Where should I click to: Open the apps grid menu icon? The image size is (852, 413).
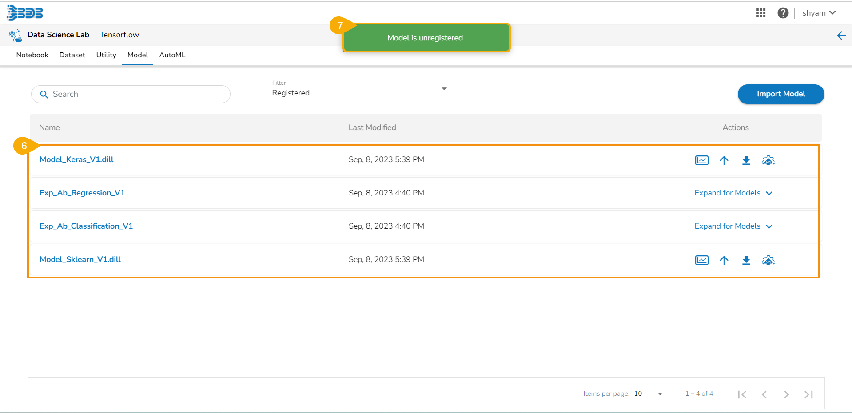pos(760,13)
